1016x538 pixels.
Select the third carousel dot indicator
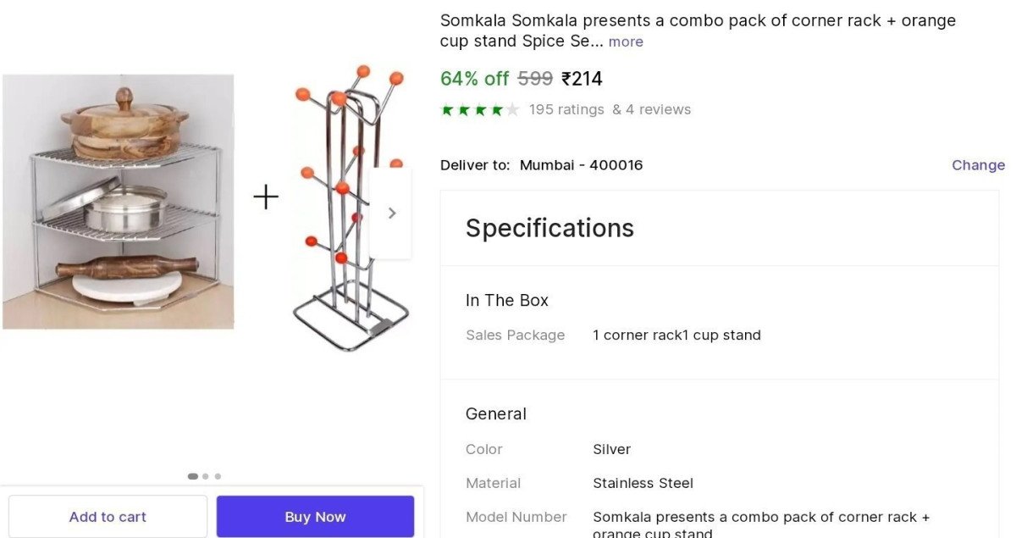pyautogui.click(x=218, y=476)
